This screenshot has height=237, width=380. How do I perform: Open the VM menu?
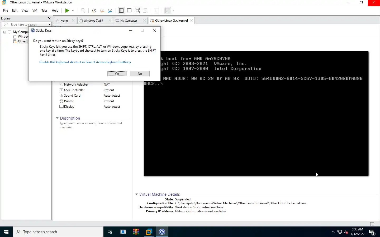35,11
